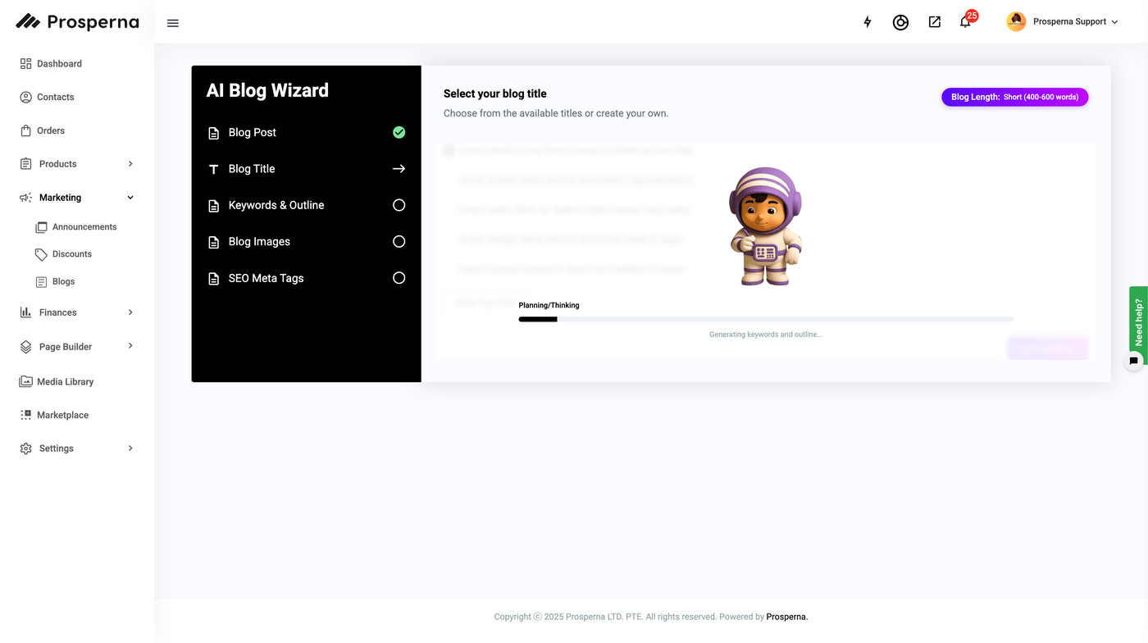Click the green completed check on Blog Post
This screenshot has height=643, width=1148.
click(399, 132)
